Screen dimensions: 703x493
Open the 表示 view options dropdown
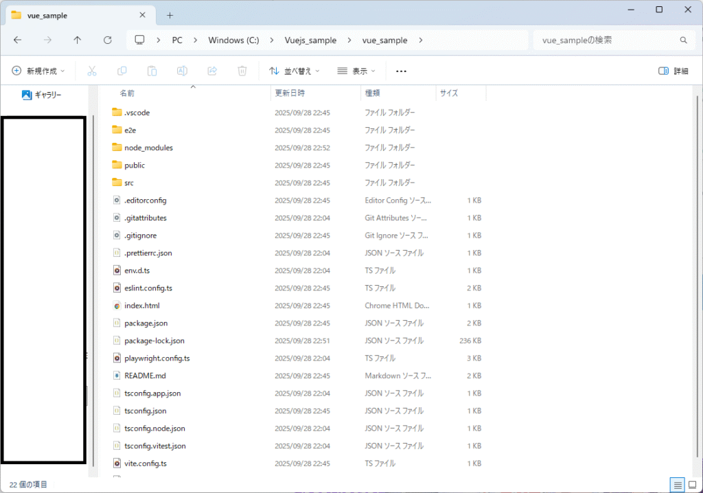point(356,71)
